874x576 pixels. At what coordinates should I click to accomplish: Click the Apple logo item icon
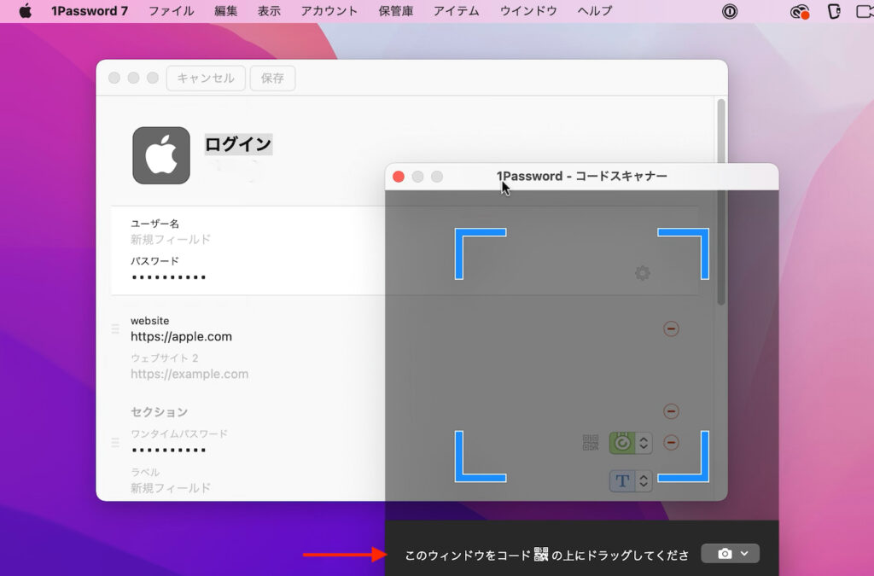pyautogui.click(x=162, y=156)
